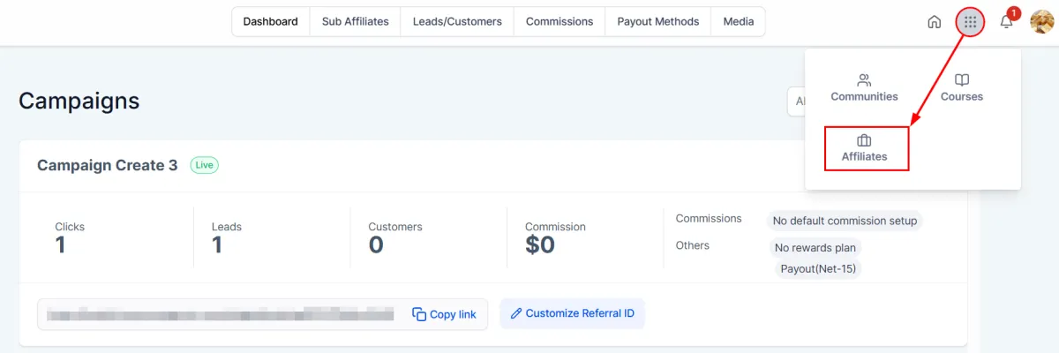Select the Courses book icon
The height and width of the screenshot is (353, 1059).
(x=962, y=79)
